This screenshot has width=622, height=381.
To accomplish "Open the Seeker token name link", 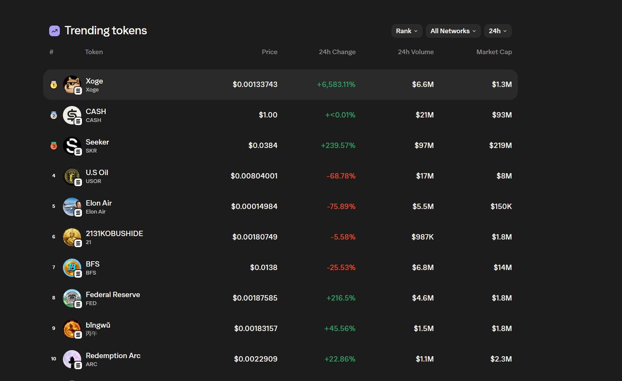I will [x=97, y=142].
